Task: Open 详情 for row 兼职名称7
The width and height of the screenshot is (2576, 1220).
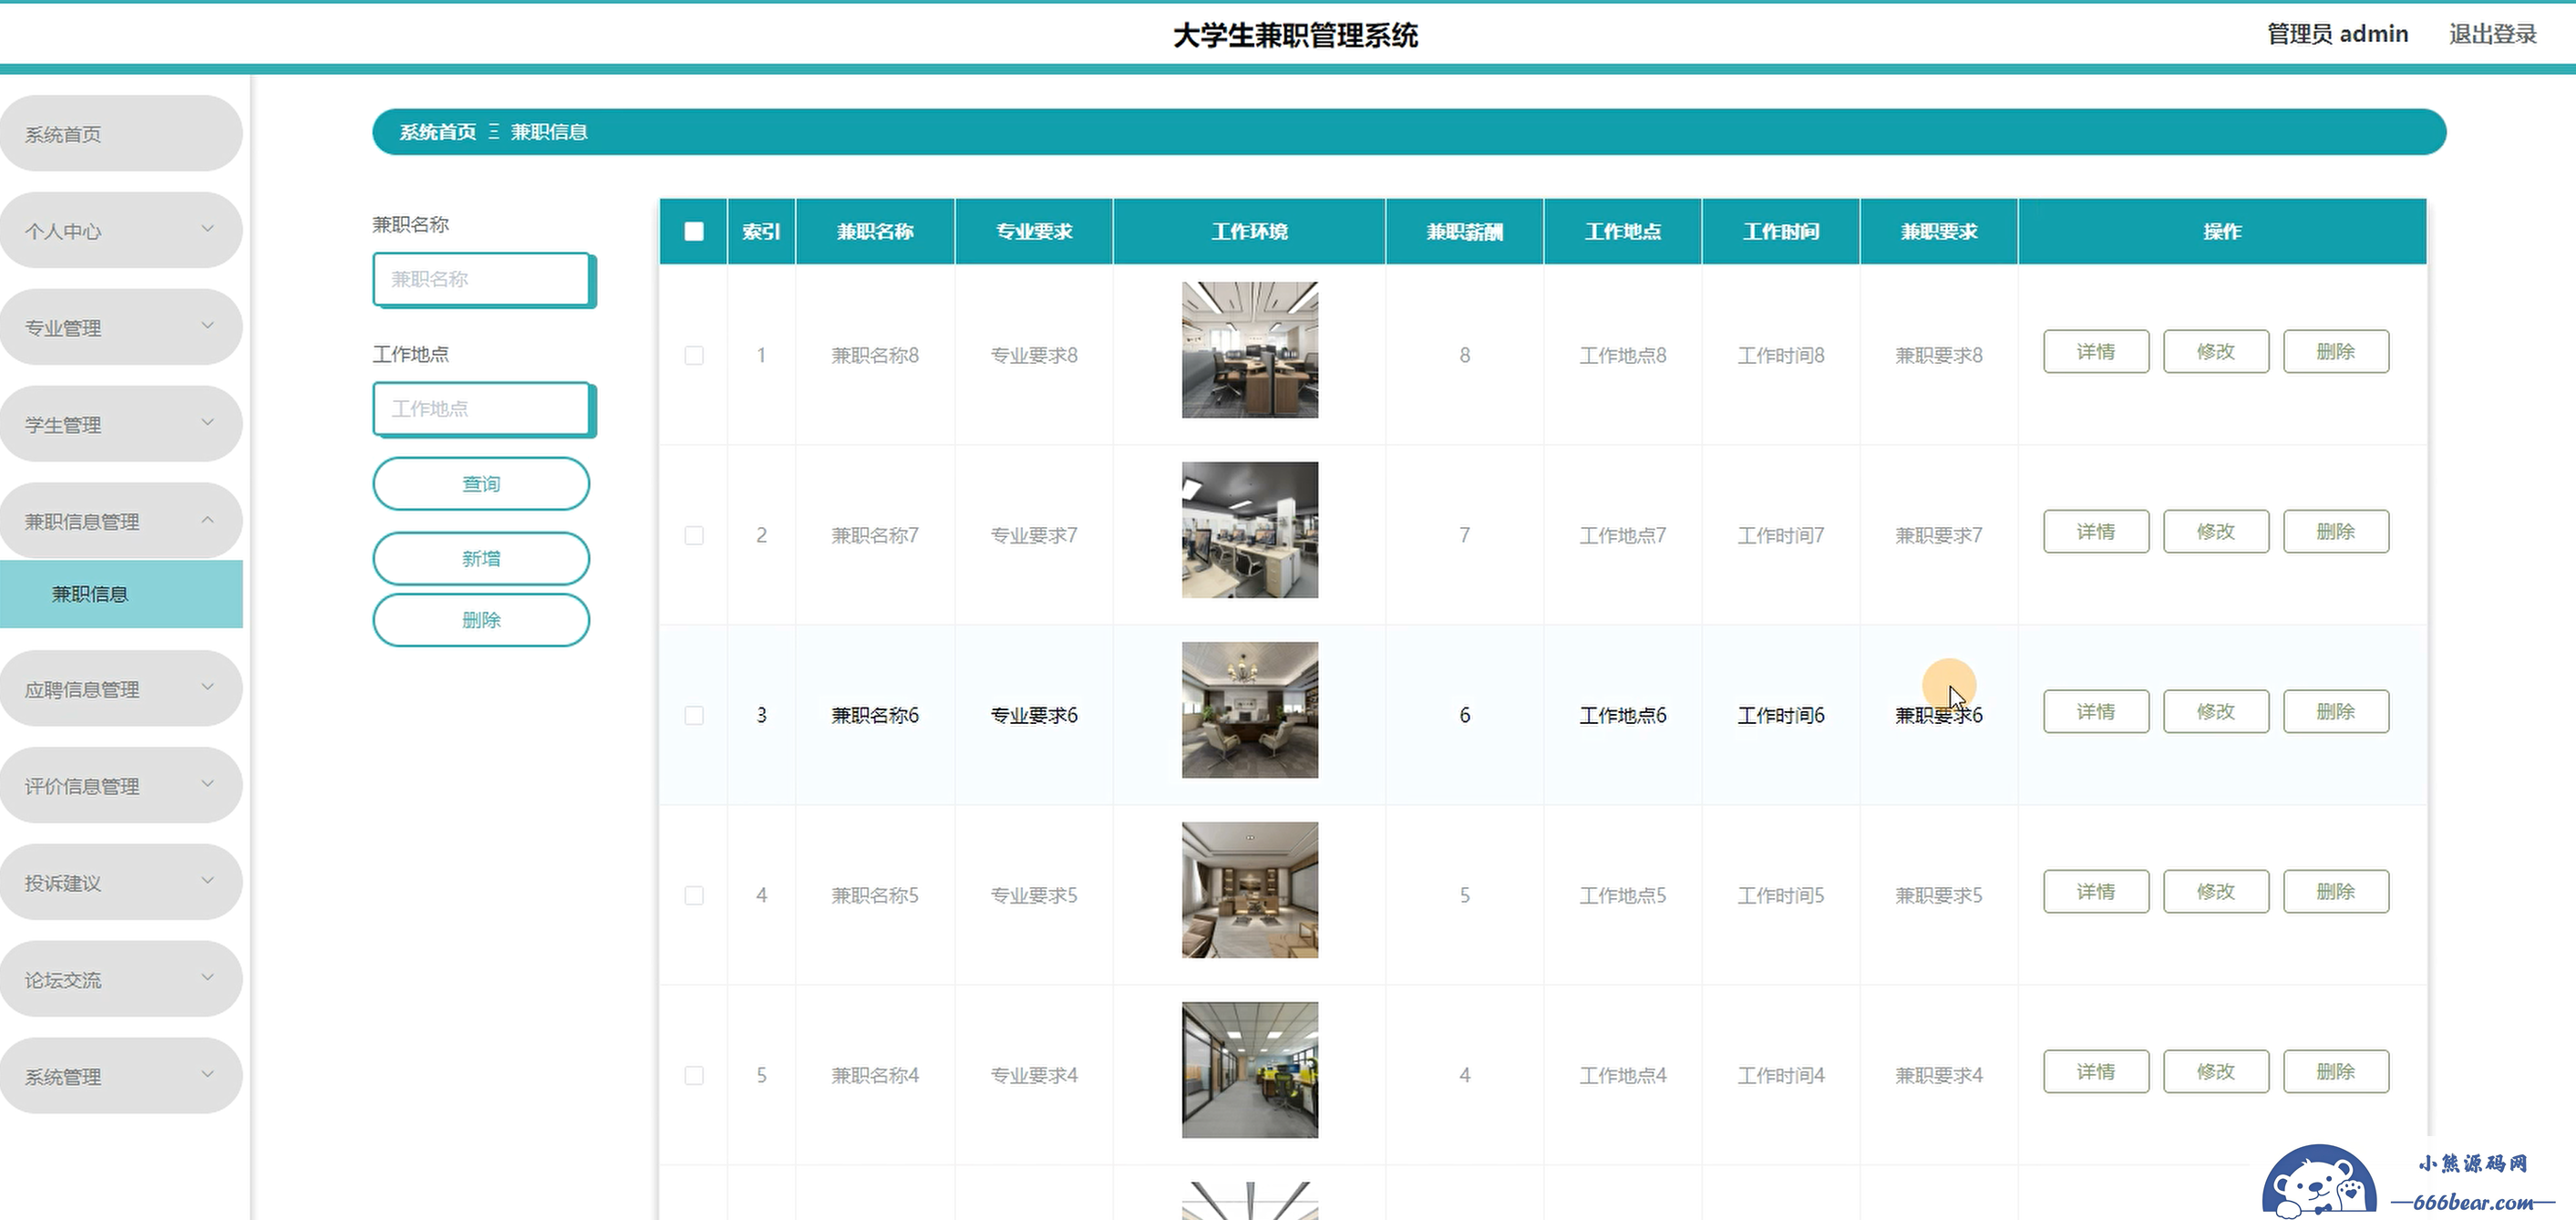Action: pyautogui.click(x=2096, y=532)
